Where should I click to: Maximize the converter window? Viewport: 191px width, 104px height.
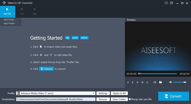pyautogui.click(x=182, y=3)
